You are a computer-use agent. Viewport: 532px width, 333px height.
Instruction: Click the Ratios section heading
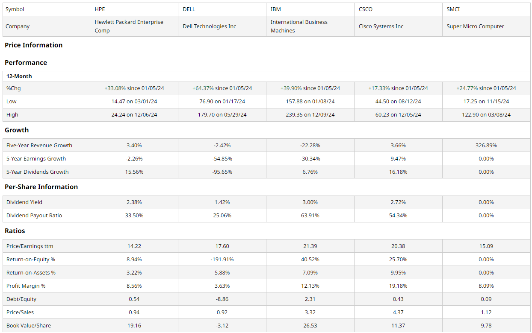click(x=15, y=231)
